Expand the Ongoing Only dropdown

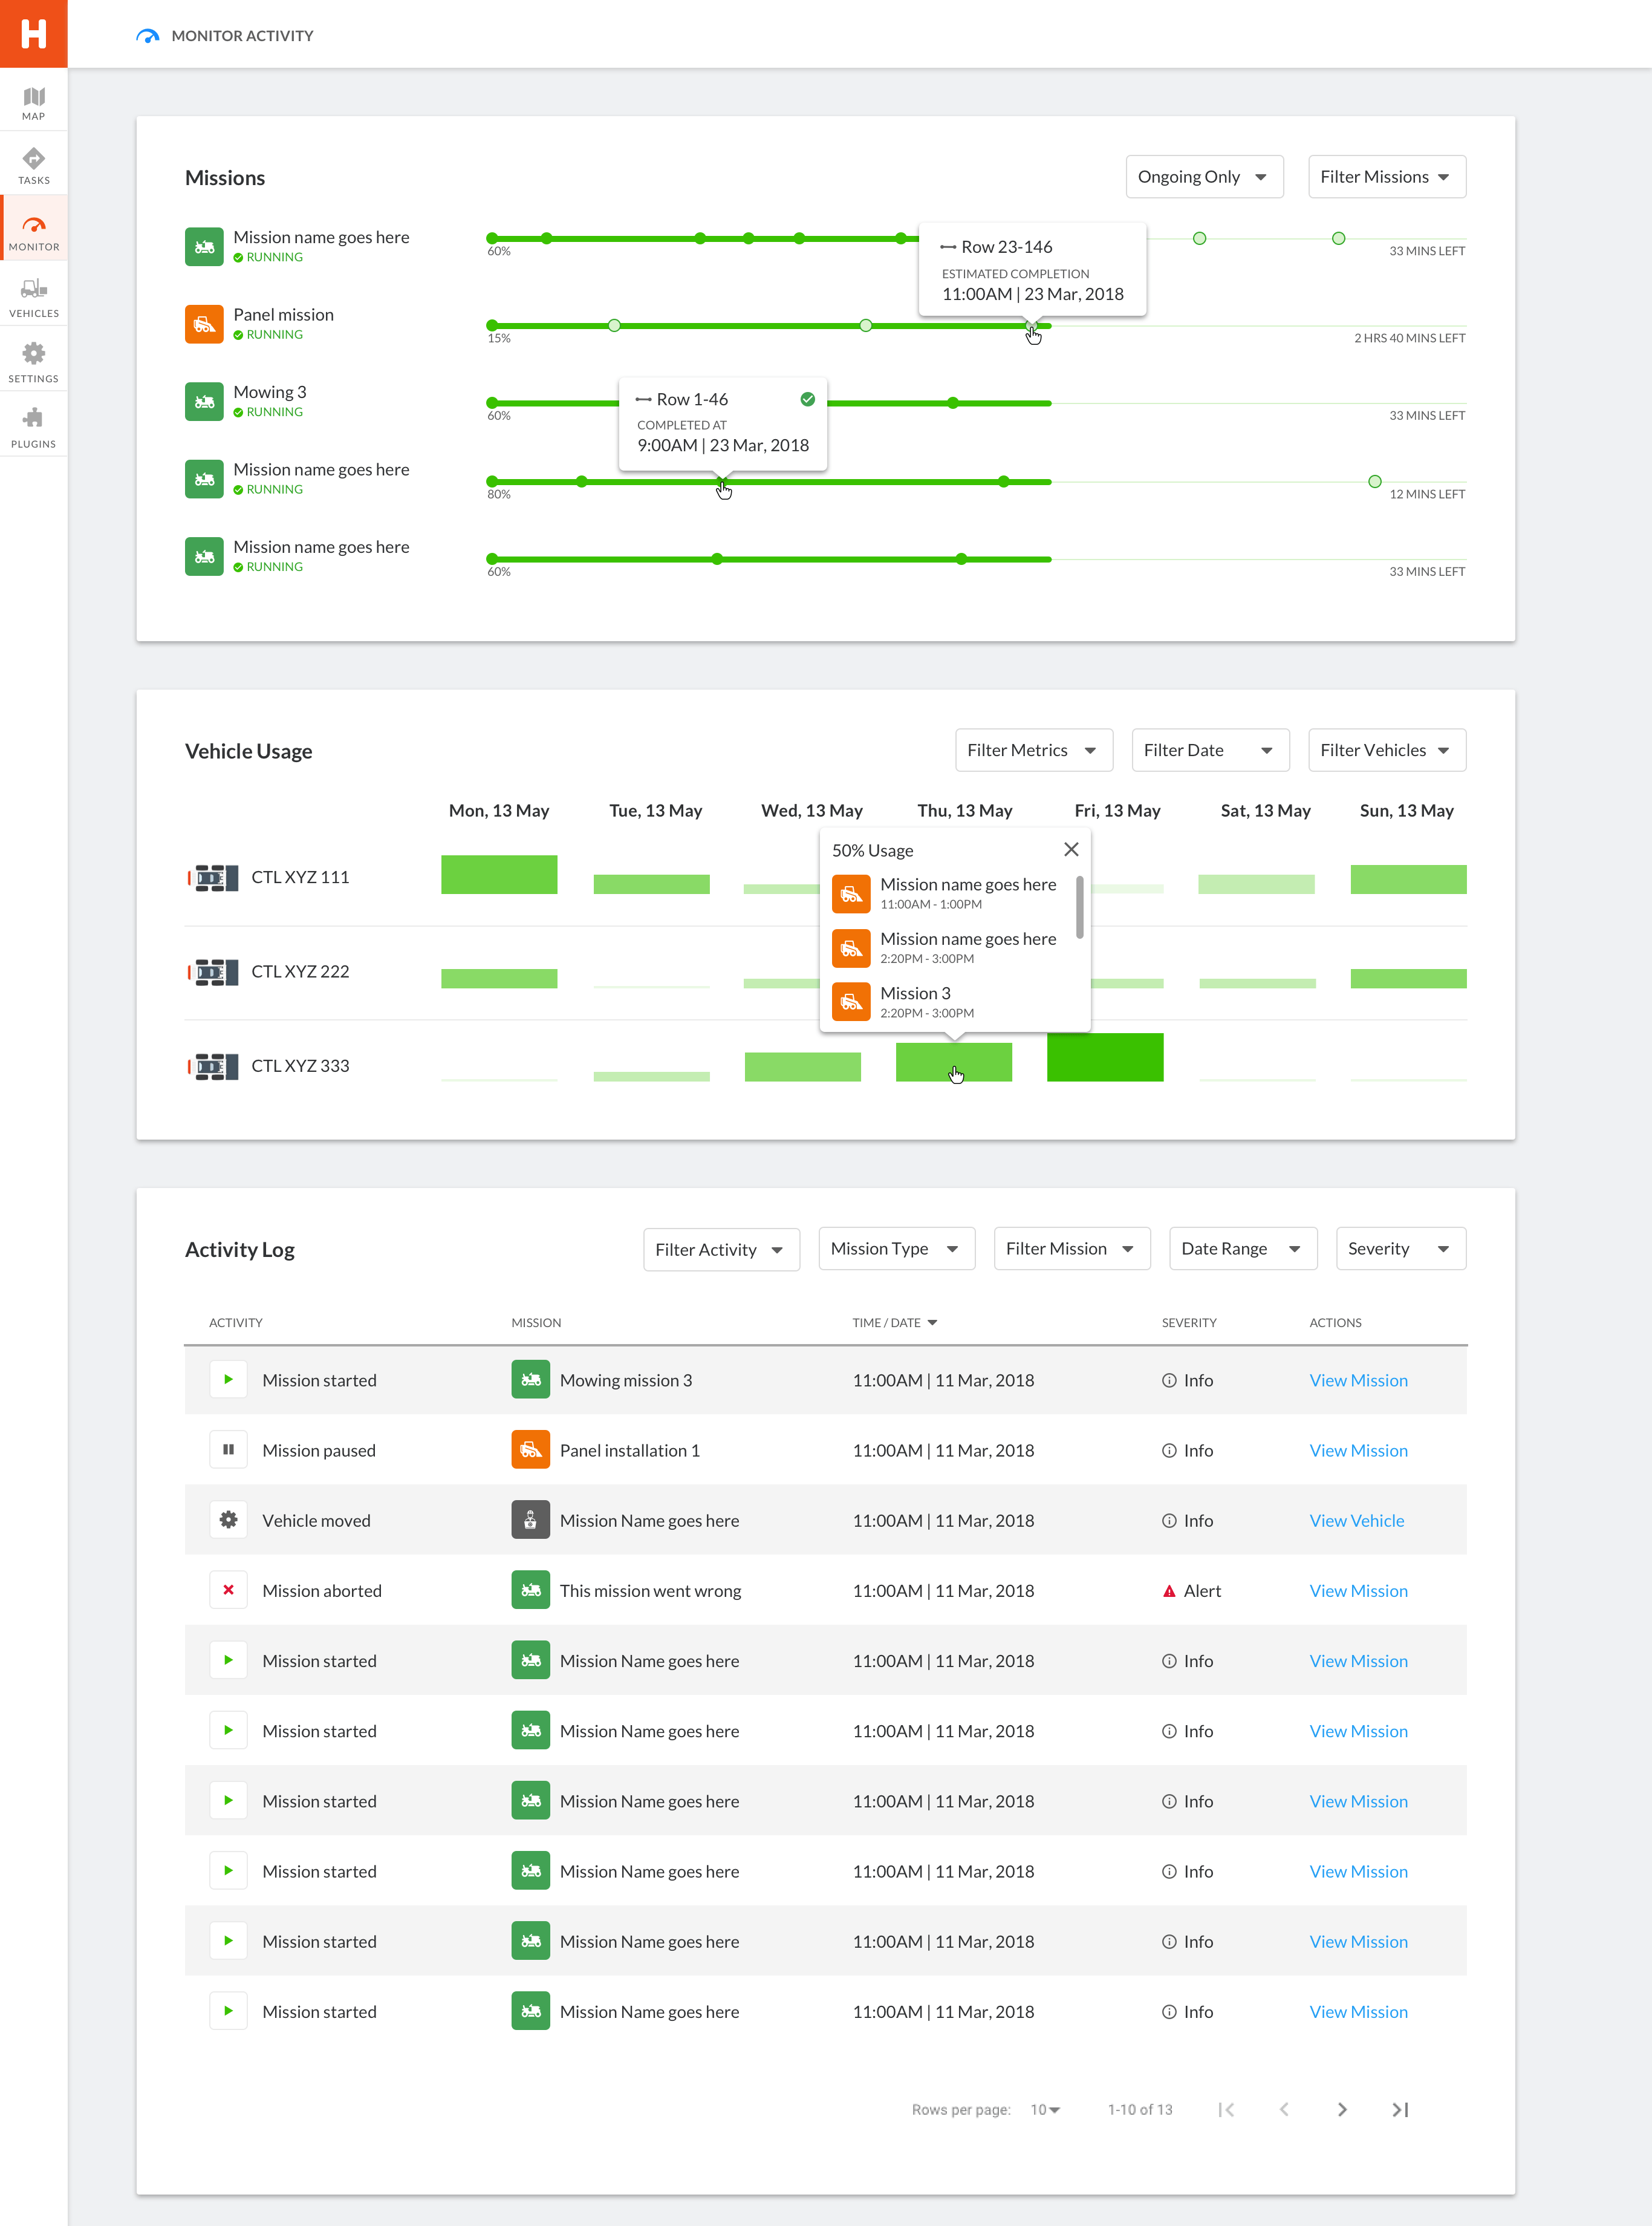[1203, 177]
